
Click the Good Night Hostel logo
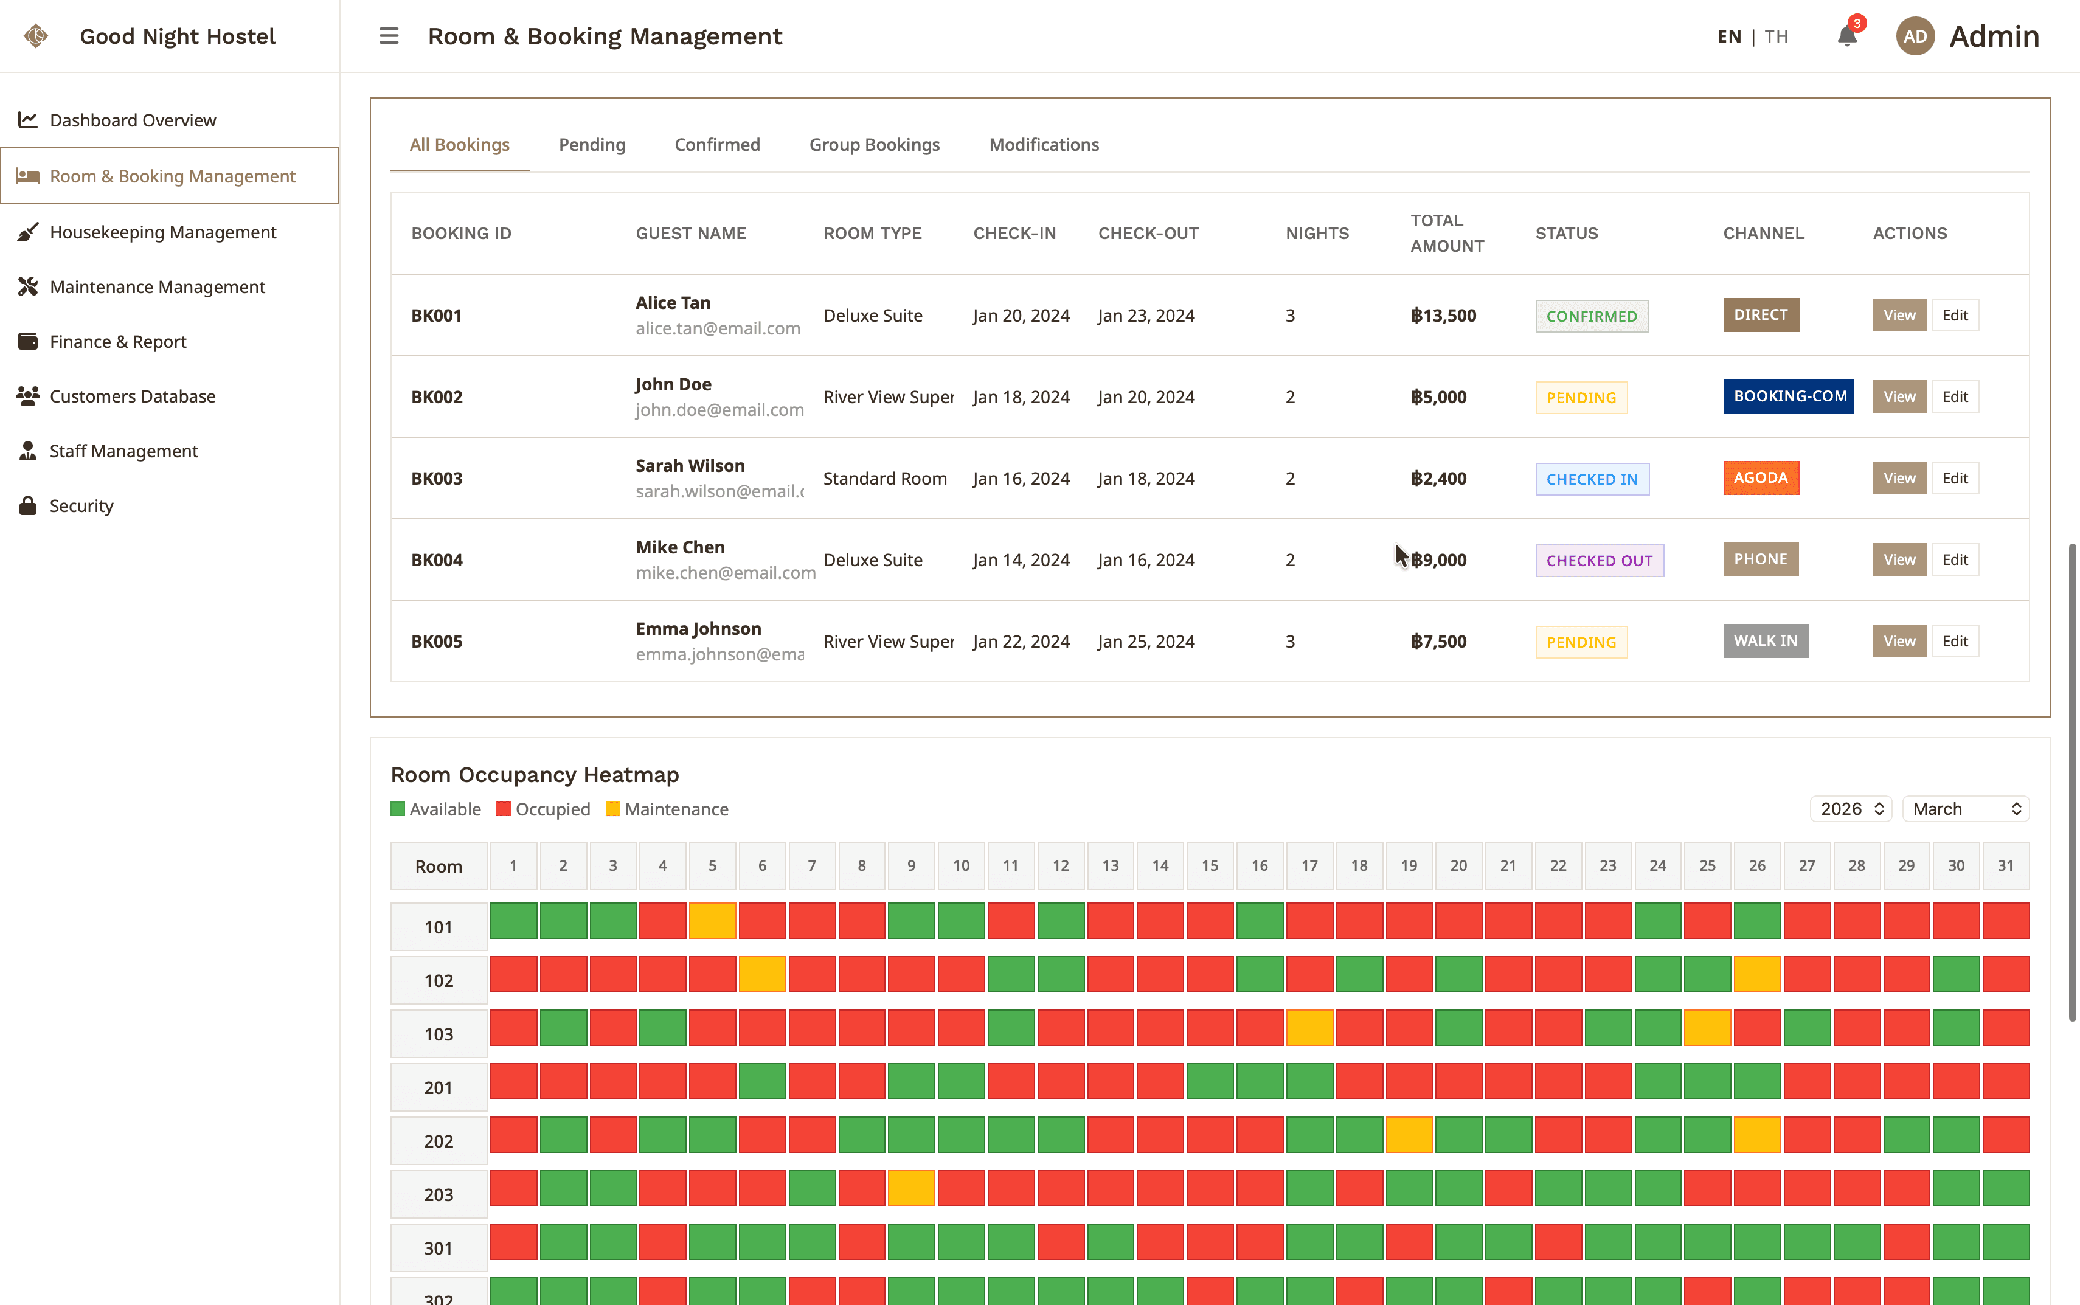point(35,36)
